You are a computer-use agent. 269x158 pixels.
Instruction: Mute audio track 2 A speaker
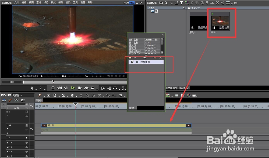pyautogui.click(x=27, y=147)
